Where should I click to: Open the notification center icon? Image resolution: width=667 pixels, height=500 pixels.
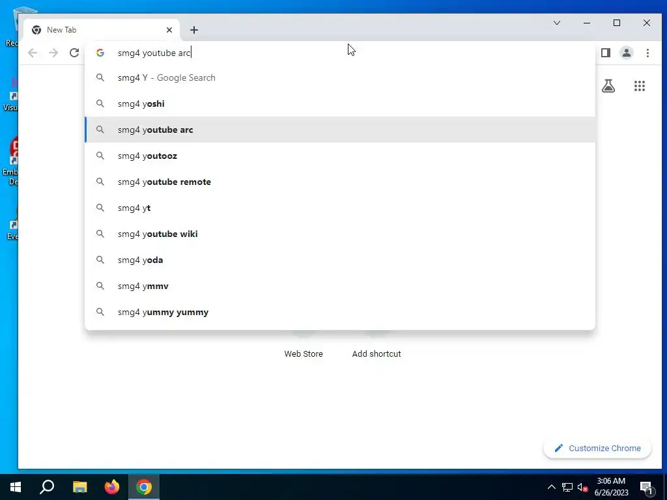(647, 488)
